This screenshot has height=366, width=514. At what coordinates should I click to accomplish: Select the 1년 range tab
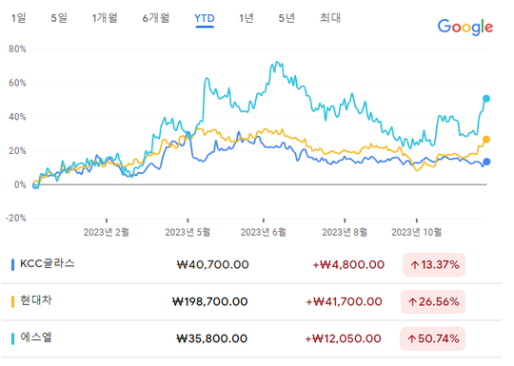(247, 18)
